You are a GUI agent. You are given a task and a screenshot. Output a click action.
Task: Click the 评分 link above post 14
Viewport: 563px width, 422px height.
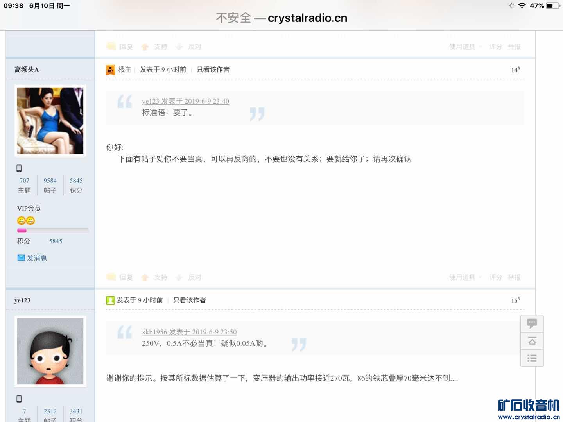click(x=496, y=47)
